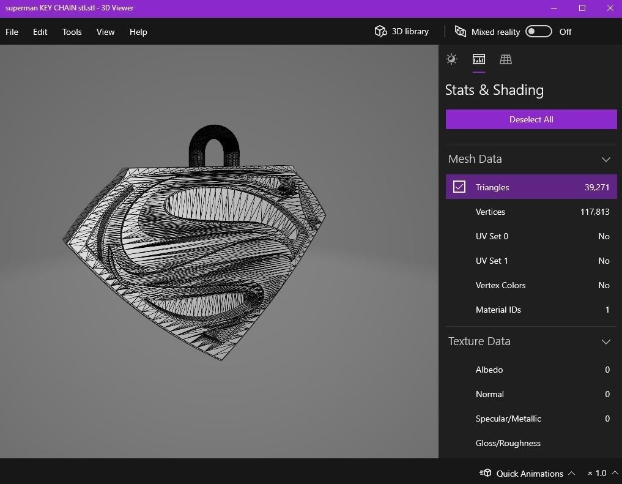
Task: Open the Help menu
Action: click(138, 32)
